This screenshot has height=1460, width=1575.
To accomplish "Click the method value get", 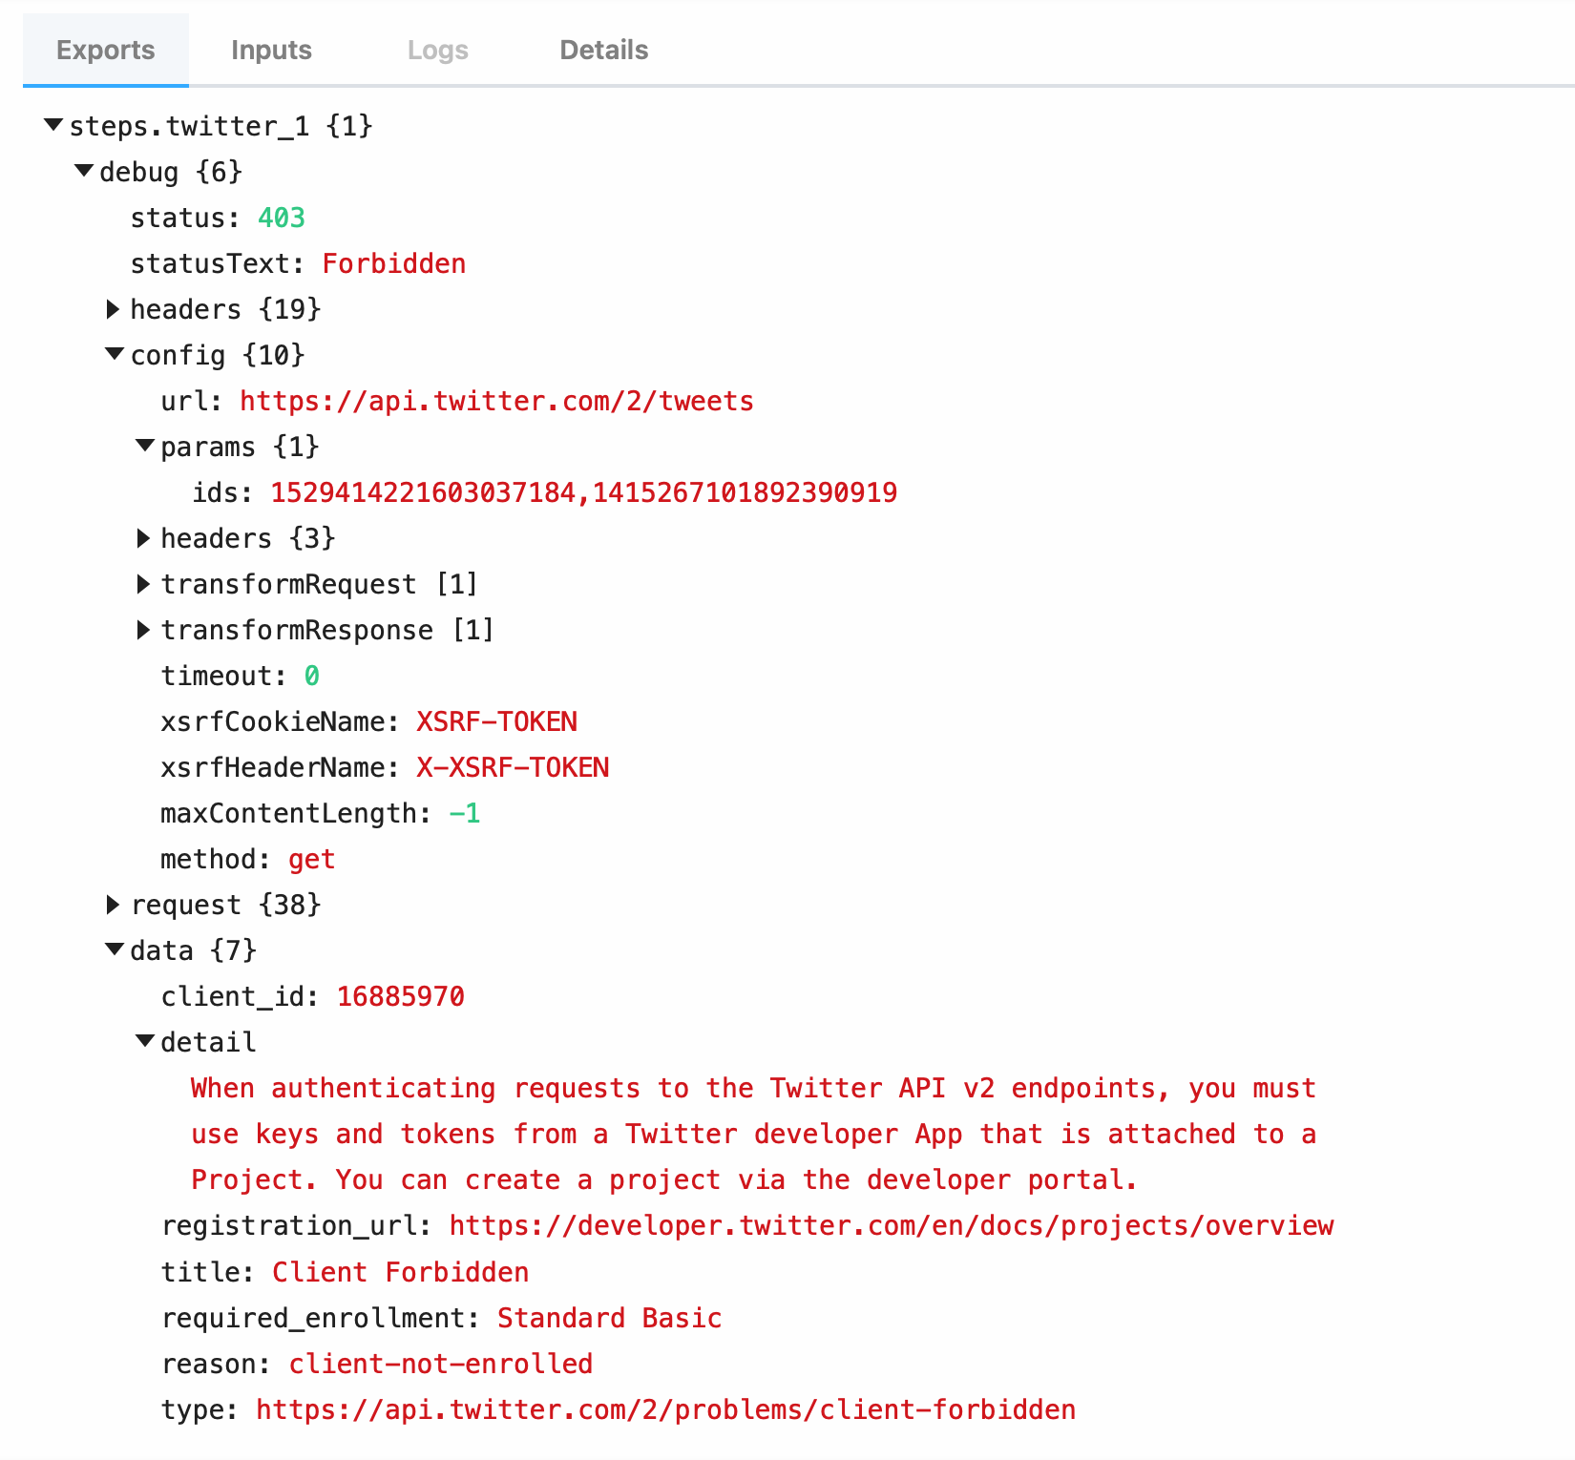I will (311, 859).
